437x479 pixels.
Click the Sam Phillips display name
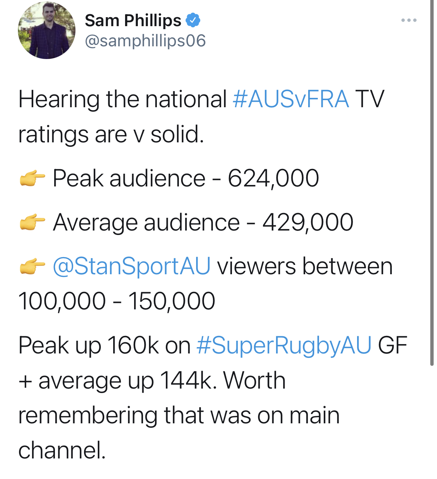tap(133, 21)
